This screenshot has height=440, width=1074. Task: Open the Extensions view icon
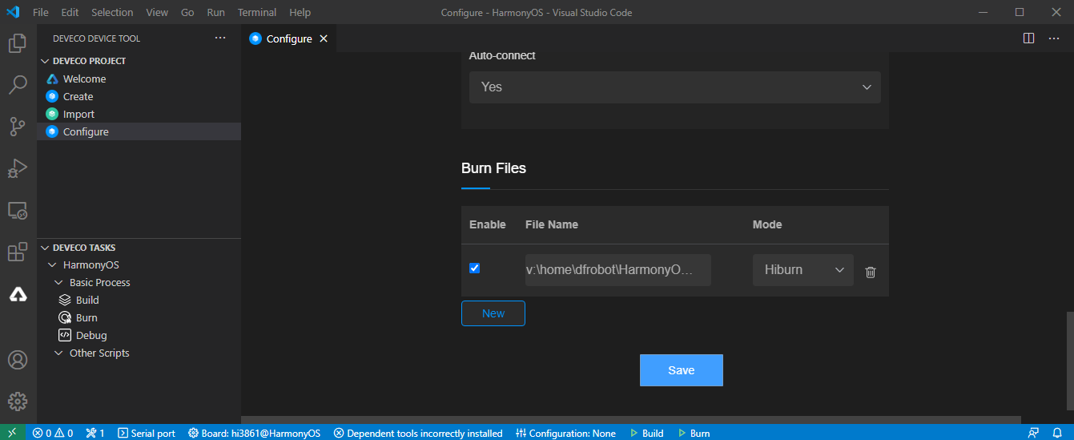pyautogui.click(x=18, y=252)
